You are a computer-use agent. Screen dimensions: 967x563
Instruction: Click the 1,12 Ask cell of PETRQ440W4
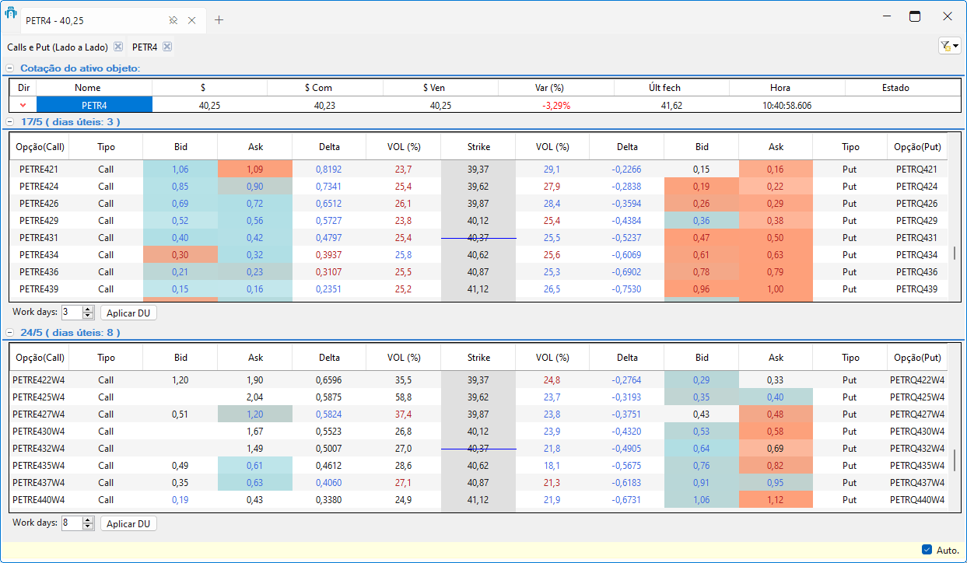pyautogui.click(x=776, y=500)
